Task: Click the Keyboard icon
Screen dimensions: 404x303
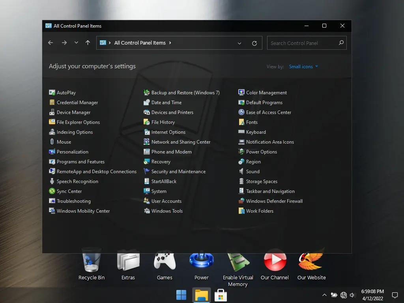Action: (241, 132)
